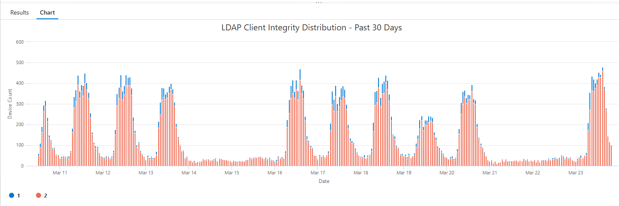This screenshot has width=619, height=206.
Task: Click the Mar 23 x-axis label
Action: [576, 173]
